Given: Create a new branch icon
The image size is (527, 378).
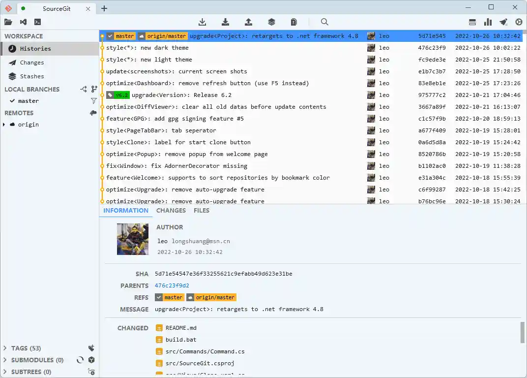Looking at the screenshot, I should coord(94,89).
